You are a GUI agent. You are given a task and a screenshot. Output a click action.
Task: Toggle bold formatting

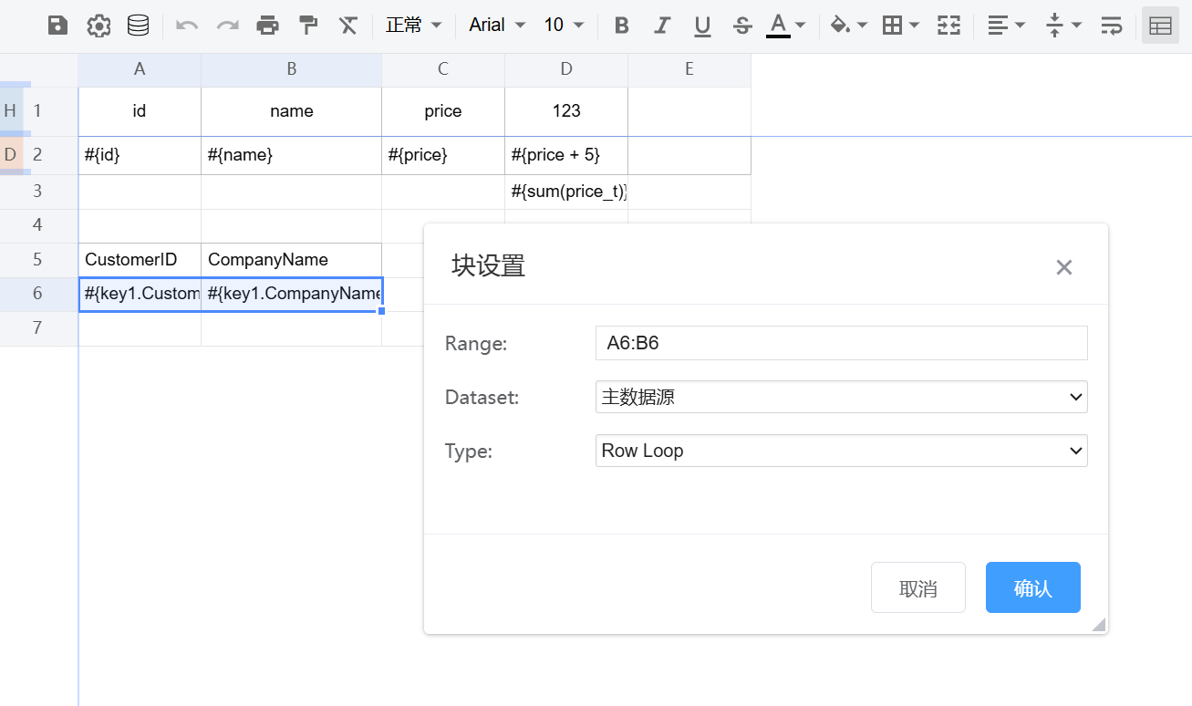click(622, 26)
